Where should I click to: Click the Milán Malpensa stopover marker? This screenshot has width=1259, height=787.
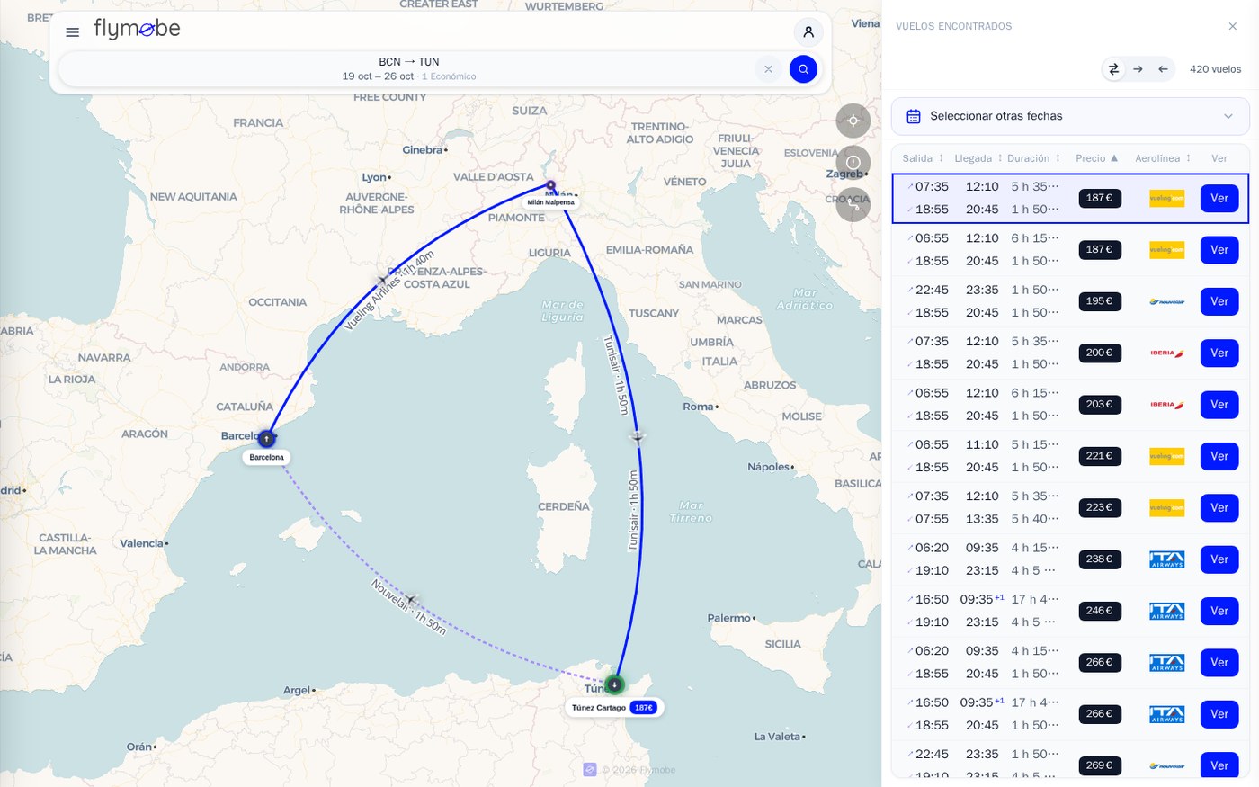[x=551, y=185]
